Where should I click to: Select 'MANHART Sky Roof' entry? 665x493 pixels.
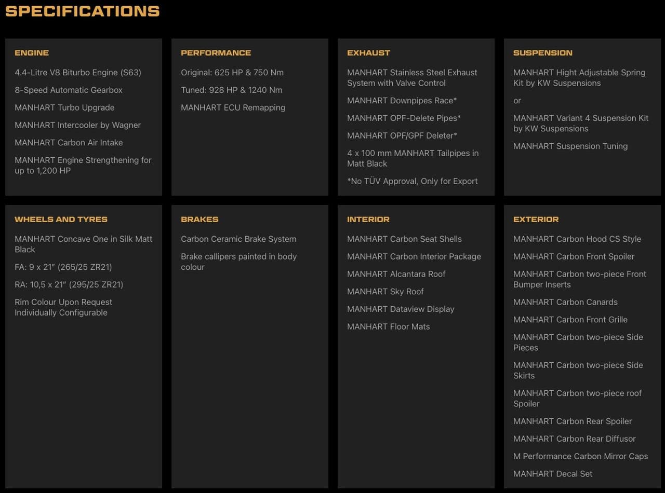point(385,292)
